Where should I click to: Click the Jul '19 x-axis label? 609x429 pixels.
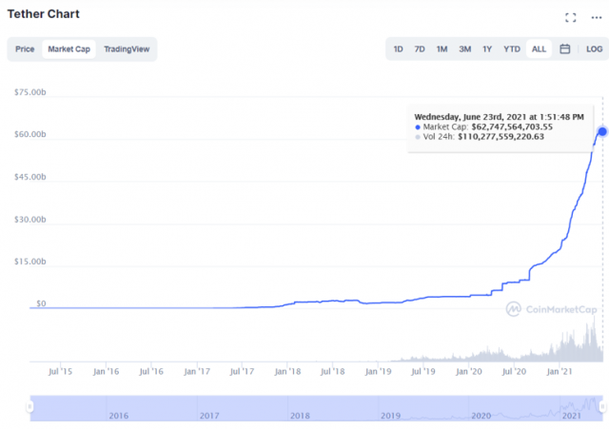click(422, 372)
